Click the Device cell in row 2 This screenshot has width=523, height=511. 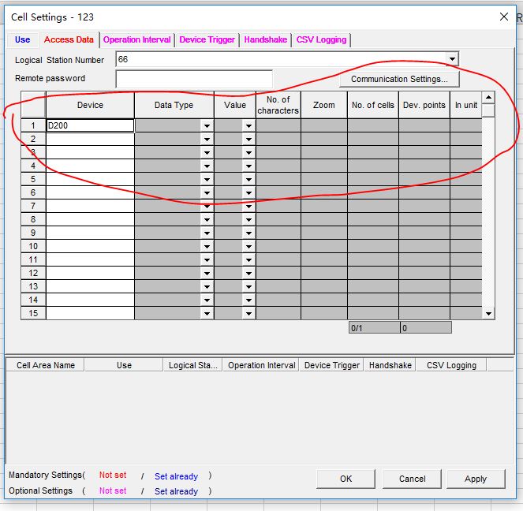point(90,139)
